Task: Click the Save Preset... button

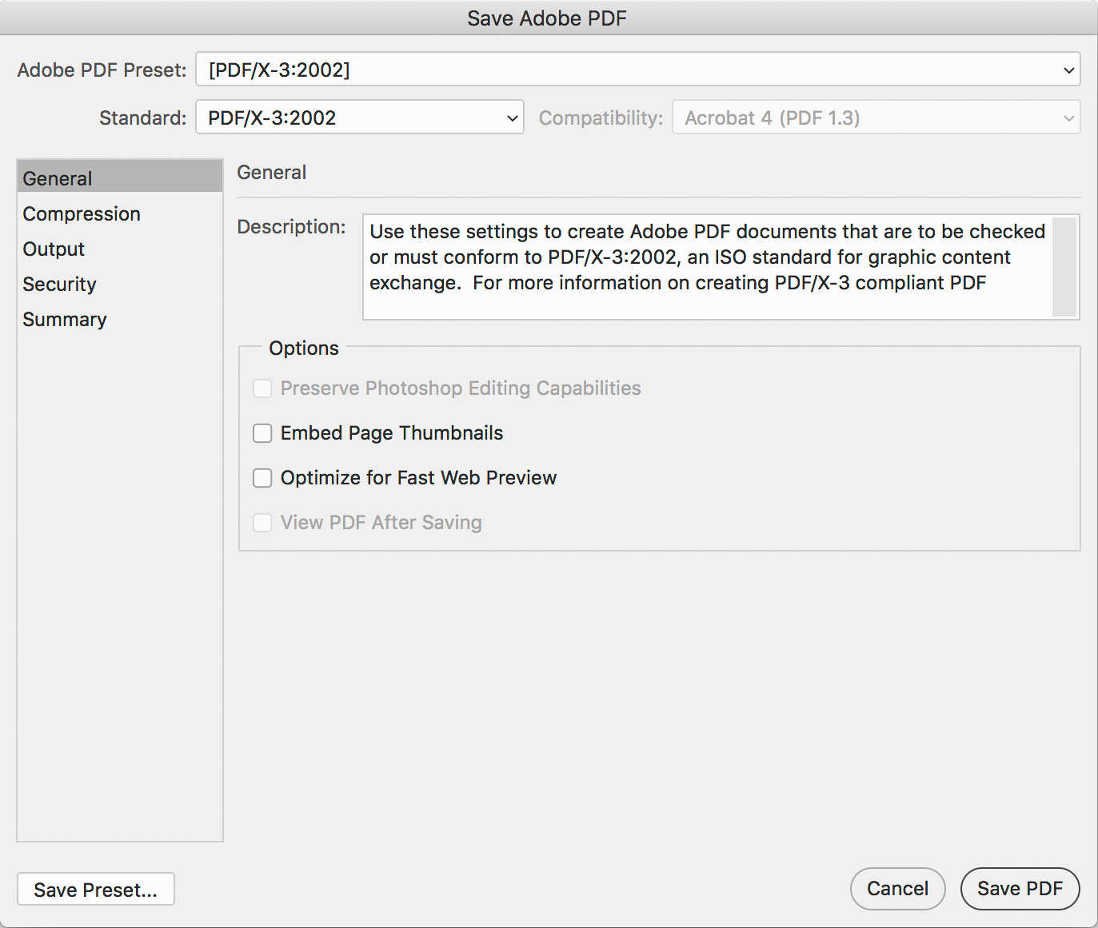Action: (x=96, y=889)
